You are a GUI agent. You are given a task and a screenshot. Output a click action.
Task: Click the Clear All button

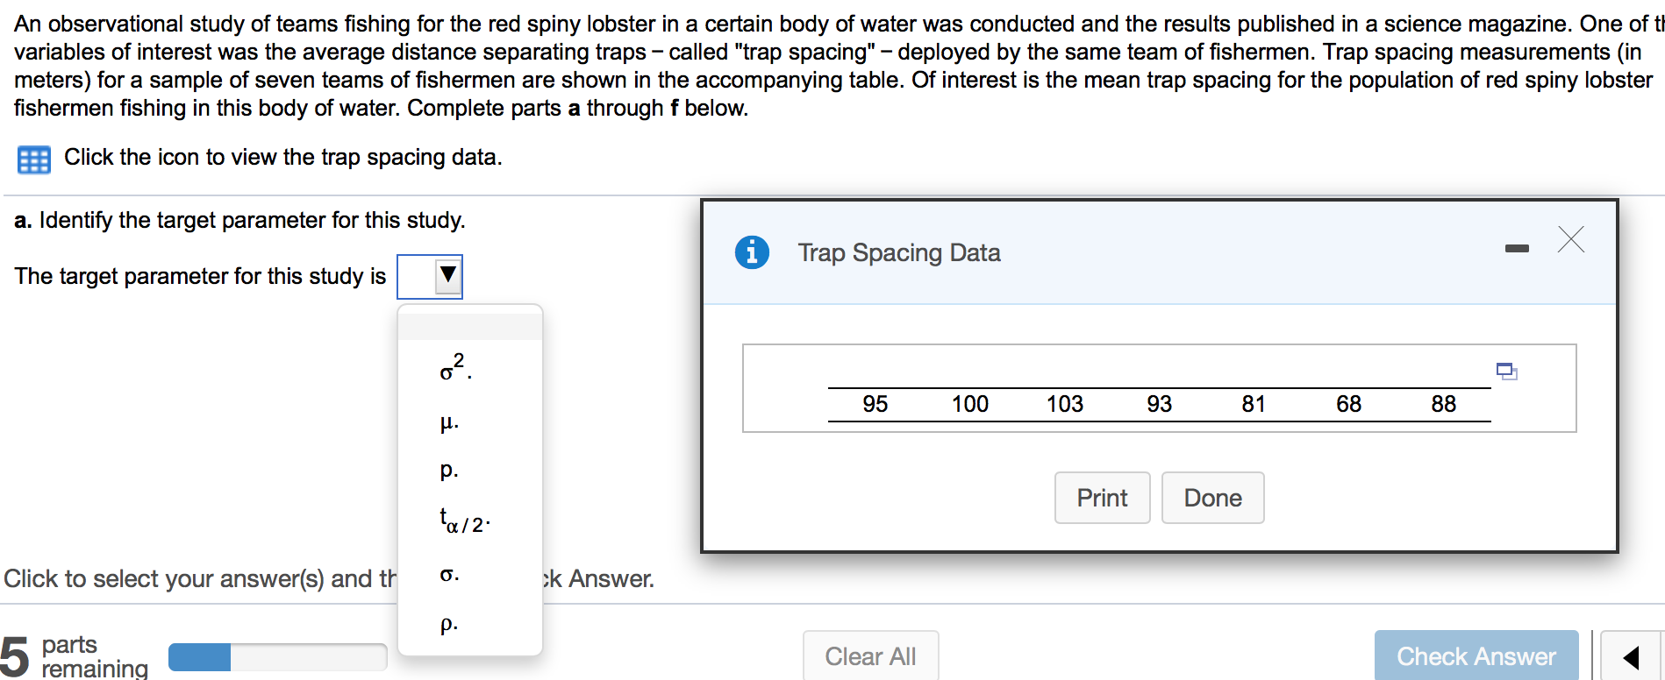[x=870, y=656]
